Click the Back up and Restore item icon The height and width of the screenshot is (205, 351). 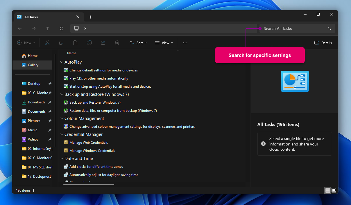pos(66,102)
